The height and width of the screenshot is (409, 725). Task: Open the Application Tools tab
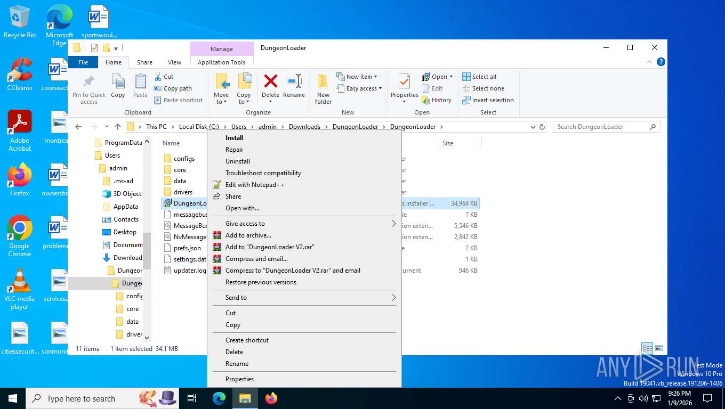click(x=221, y=62)
